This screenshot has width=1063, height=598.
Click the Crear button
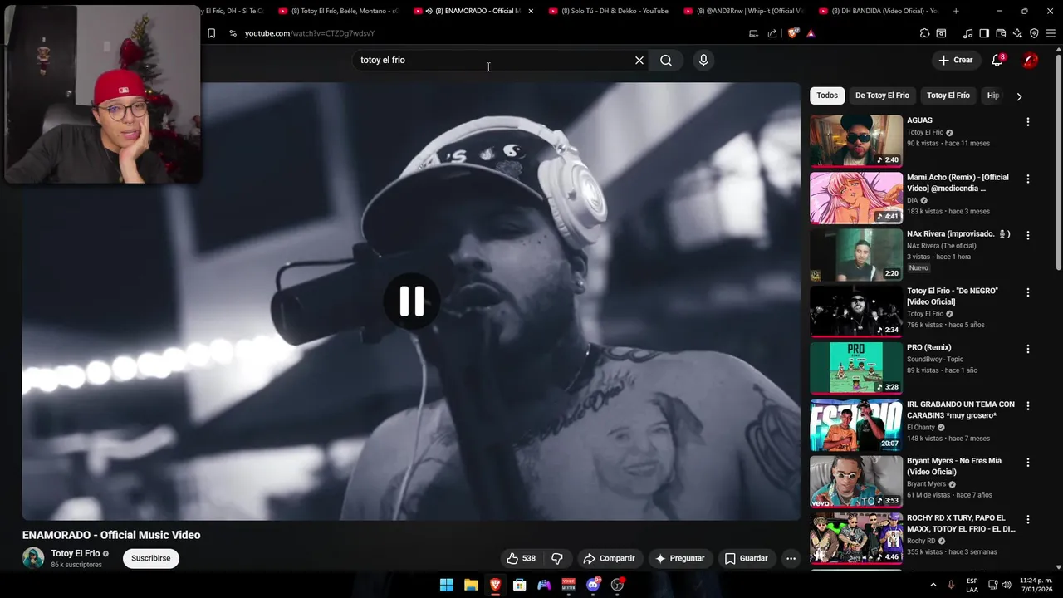[955, 60]
